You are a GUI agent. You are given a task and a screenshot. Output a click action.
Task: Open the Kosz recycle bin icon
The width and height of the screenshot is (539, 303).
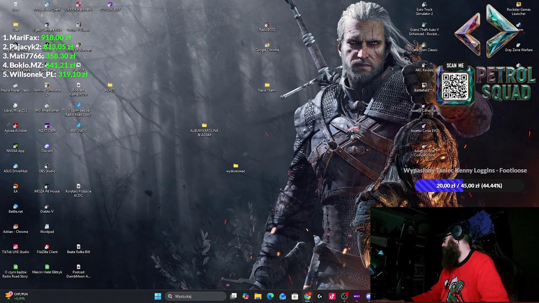pos(16,7)
